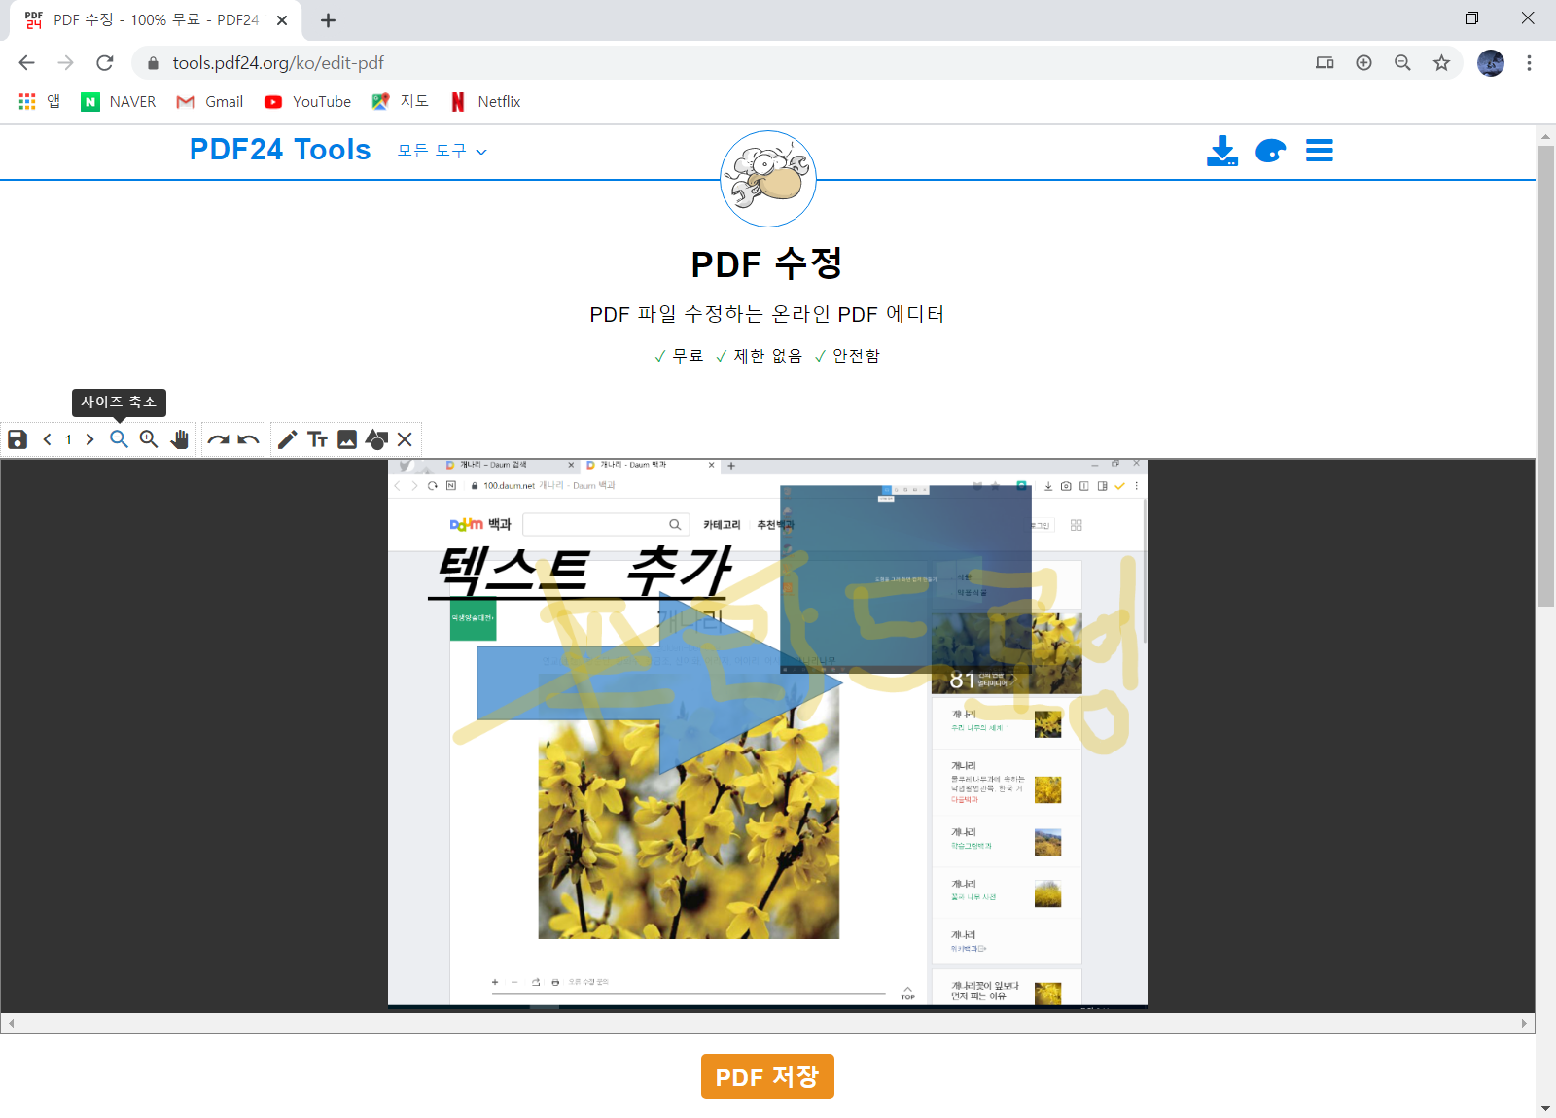
Task: Go to next PDF page
Action: click(89, 439)
